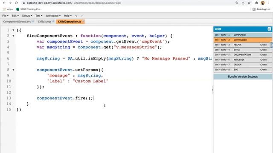Click the address bar URL

[74, 3]
